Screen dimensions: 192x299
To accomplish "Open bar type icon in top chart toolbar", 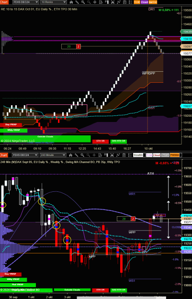I will click(x=71, y=2).
